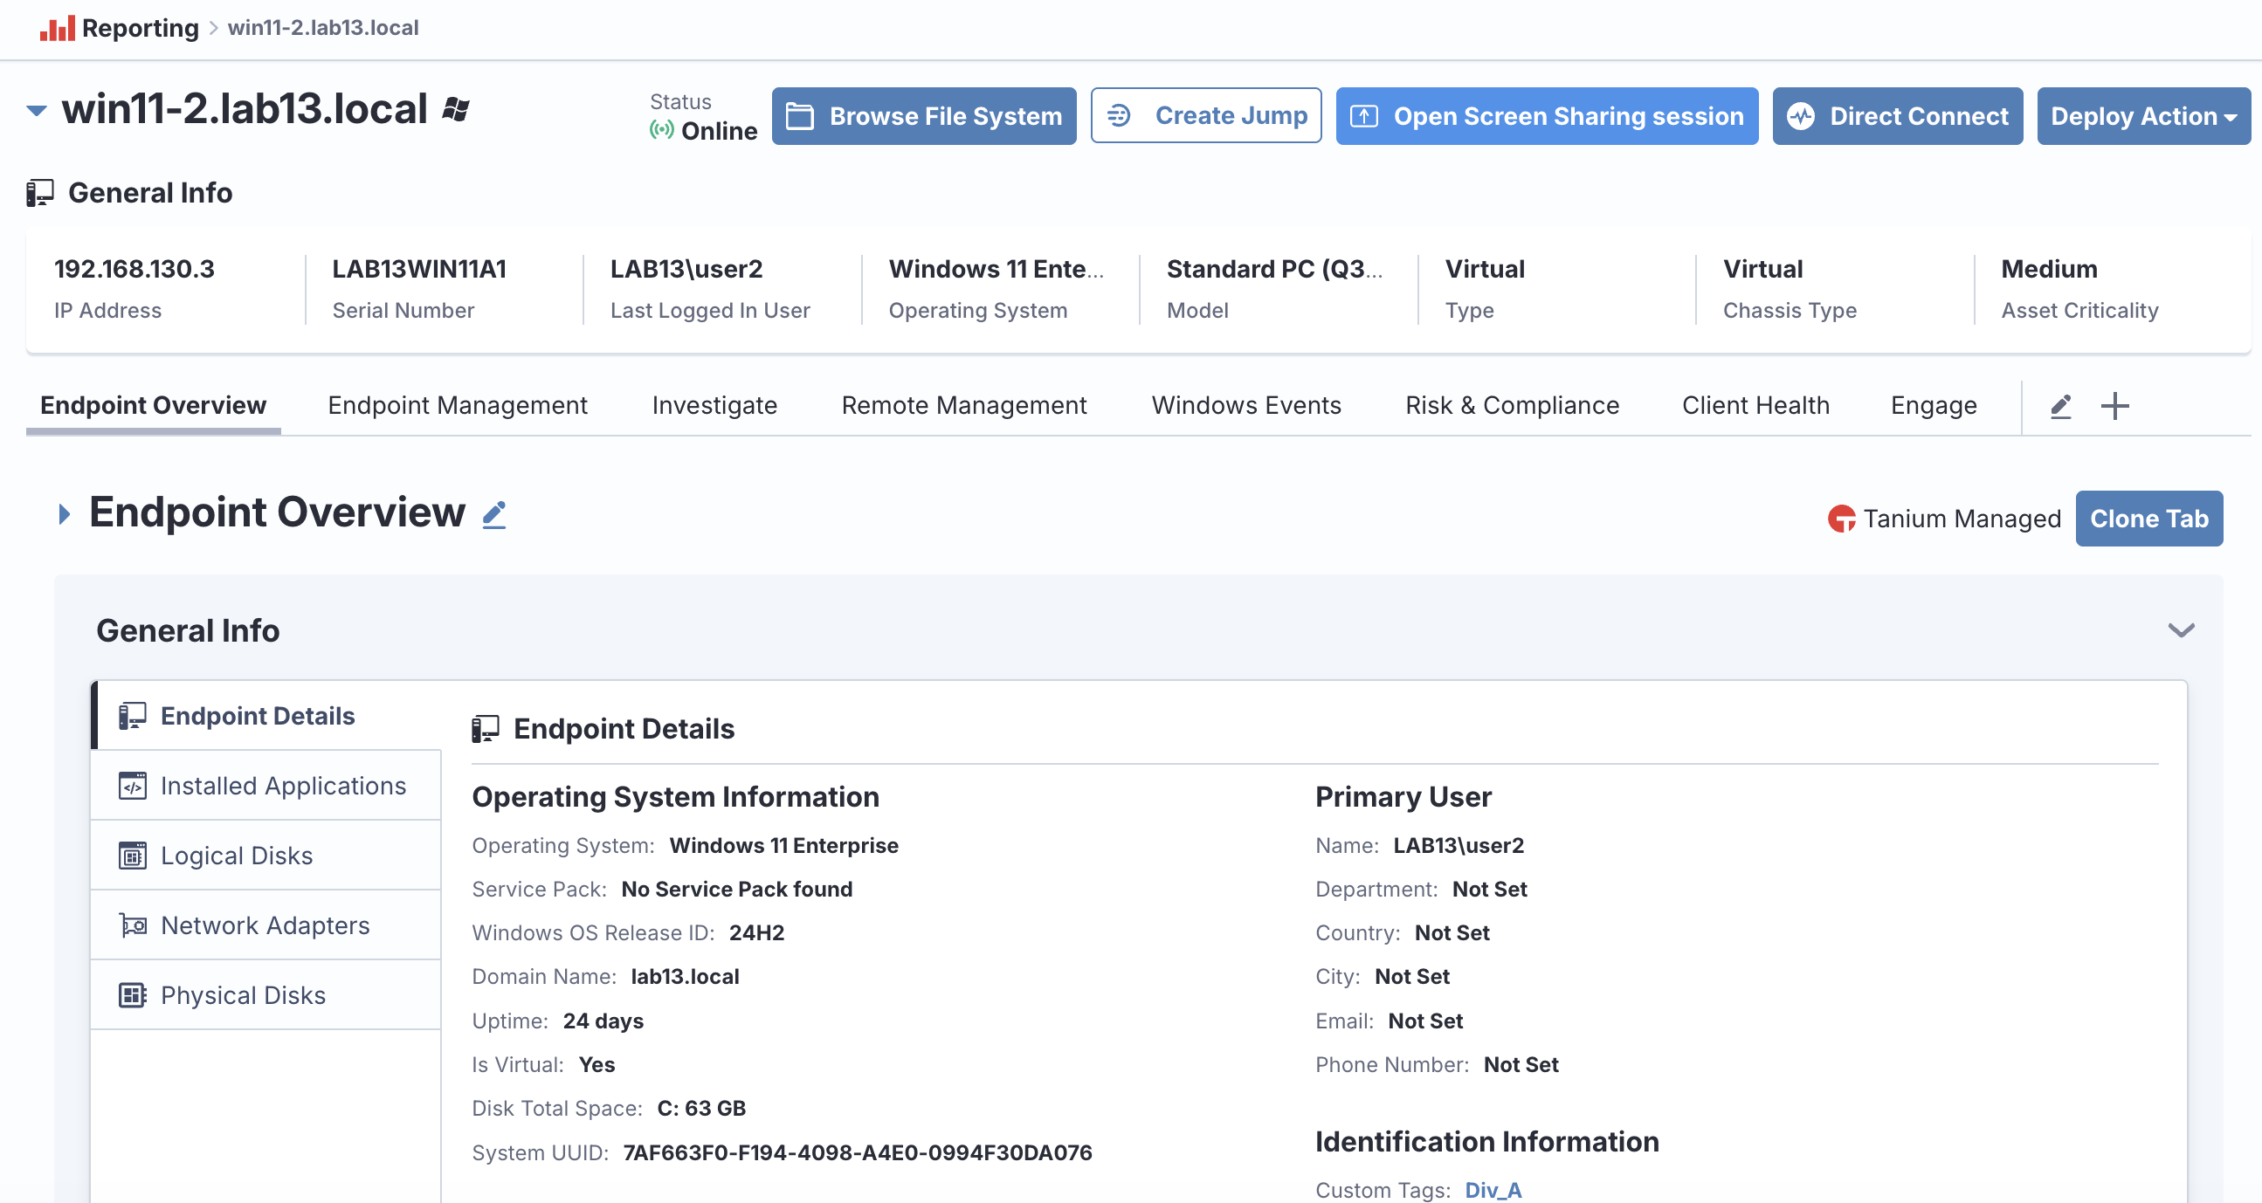Click the edit tabs pencil icon
2262x1203 pixels.
click(x=2061, y=405)
